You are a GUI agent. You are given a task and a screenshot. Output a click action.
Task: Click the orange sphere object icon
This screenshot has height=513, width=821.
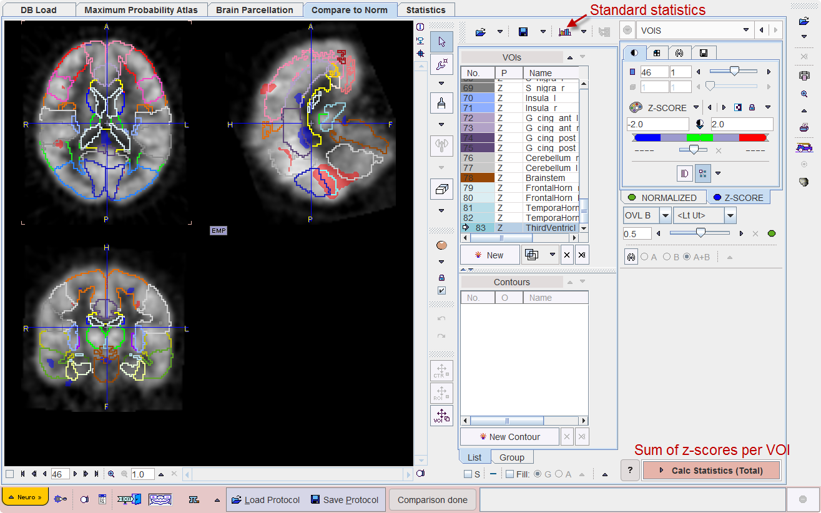click(x=441, y=245)
